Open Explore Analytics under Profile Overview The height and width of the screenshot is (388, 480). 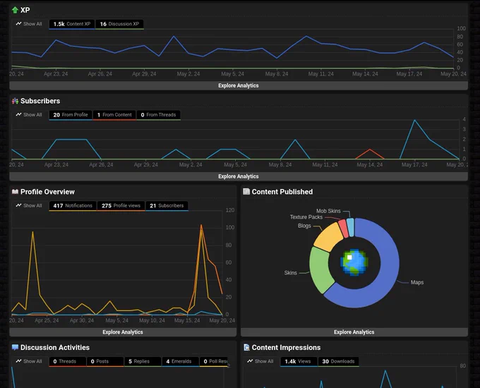pyautogui.click(x=123, y=332)
